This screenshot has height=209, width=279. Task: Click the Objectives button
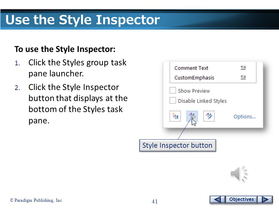pyautogui.click(x=241, y=199)
